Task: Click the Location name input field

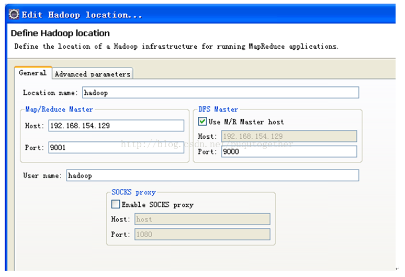Action: click(x=221, y=93)
